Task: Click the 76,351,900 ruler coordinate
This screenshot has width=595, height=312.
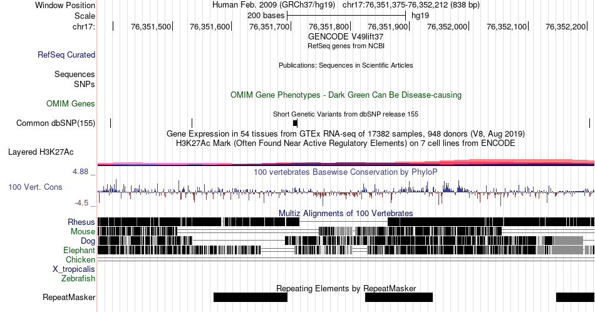Action: 388,26
